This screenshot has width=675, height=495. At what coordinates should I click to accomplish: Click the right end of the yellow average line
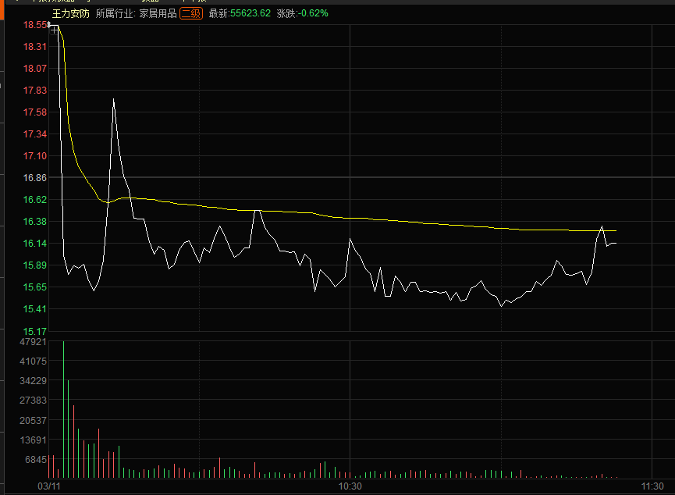[616, 230]
